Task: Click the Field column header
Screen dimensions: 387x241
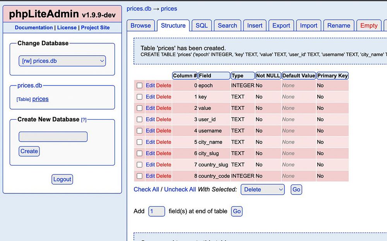Action: click(214, 76)
